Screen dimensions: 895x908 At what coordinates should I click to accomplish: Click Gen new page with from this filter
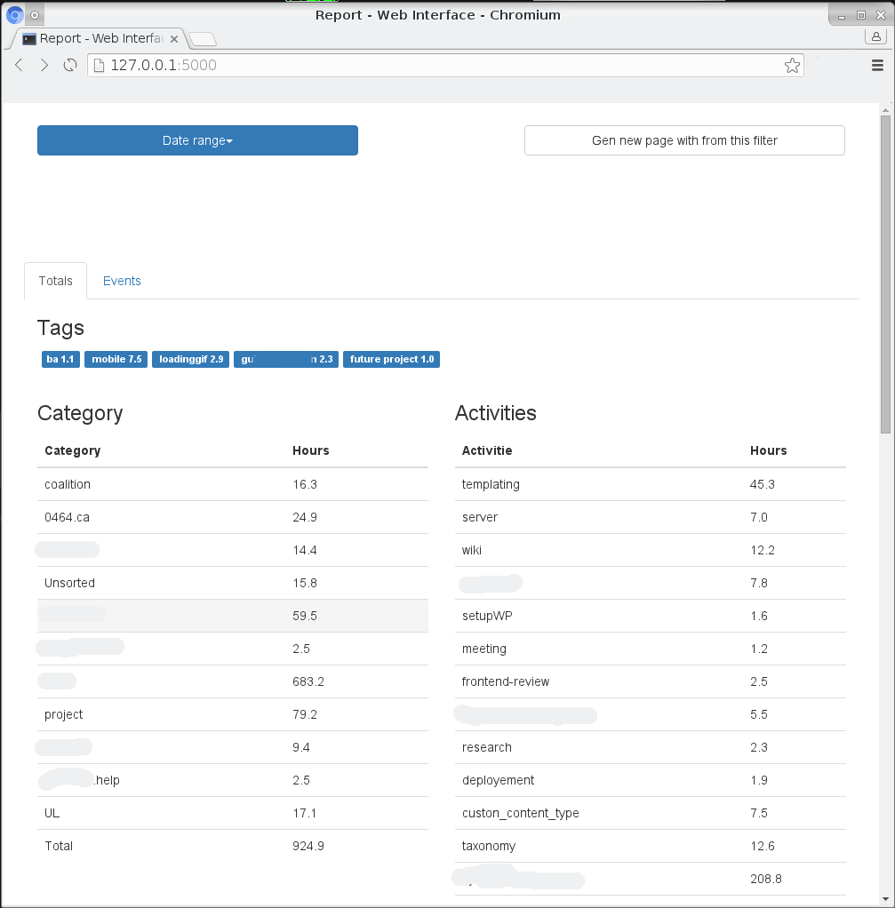coord(684,140)
